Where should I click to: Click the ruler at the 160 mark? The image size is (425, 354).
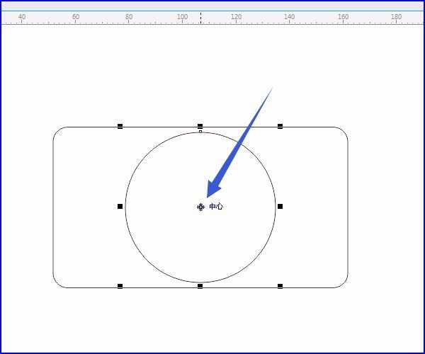tap(343, 17)
